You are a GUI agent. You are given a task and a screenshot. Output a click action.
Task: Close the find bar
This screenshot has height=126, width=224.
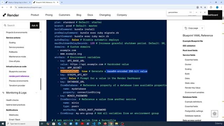click(205, 13)
